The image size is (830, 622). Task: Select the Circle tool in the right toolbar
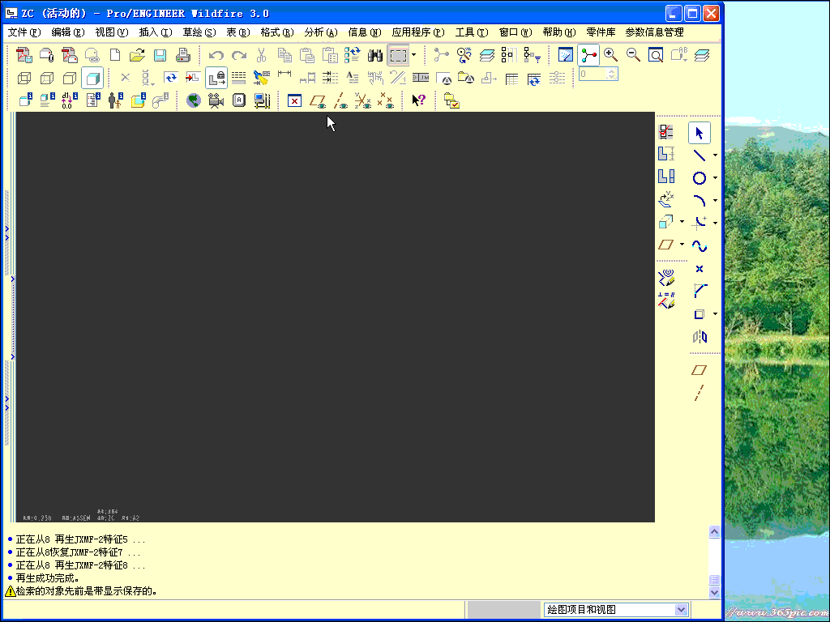699,177
